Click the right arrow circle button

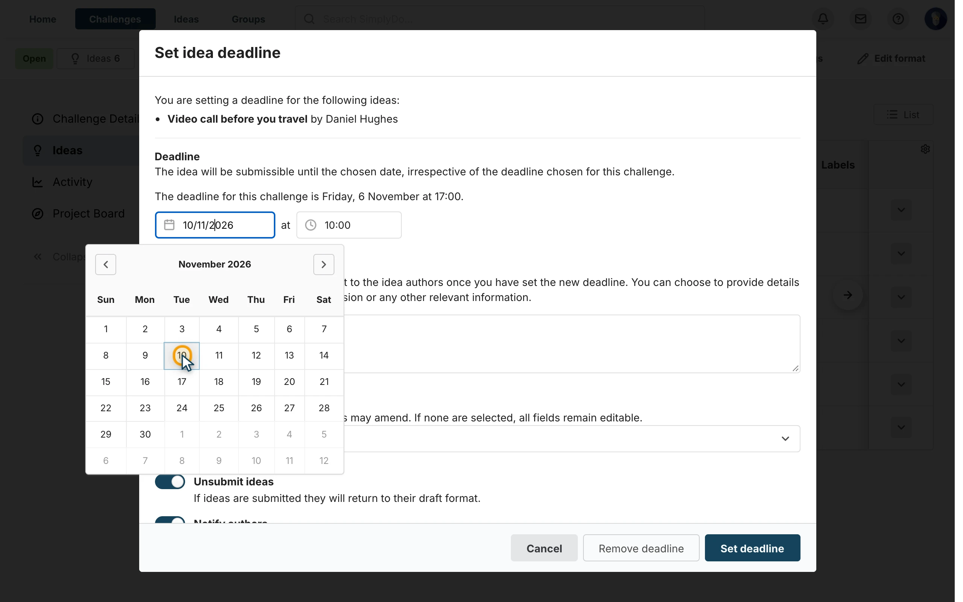pyautogui.click(x=848, y=295)
